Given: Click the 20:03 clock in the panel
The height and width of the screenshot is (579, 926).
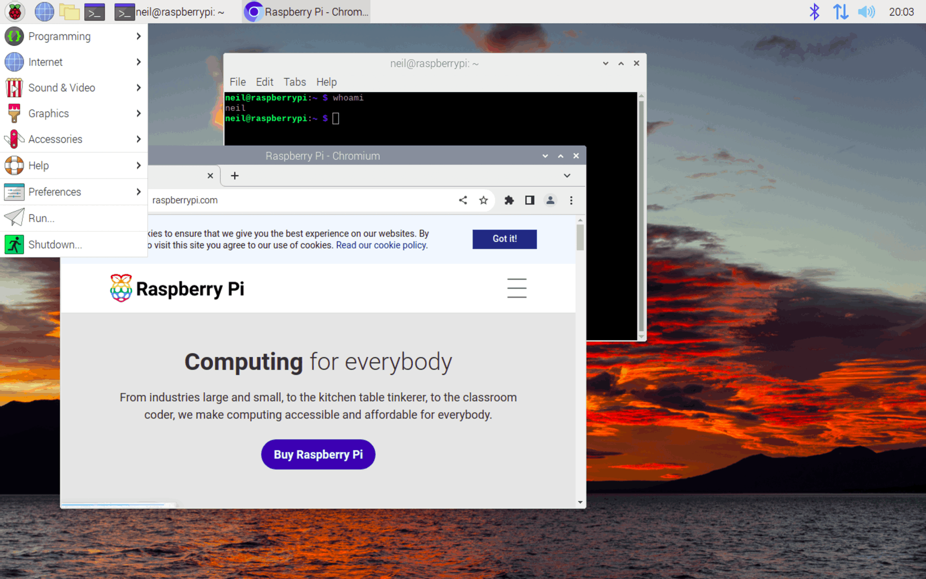Looking at the screenshot, I should tap(901, 12).
